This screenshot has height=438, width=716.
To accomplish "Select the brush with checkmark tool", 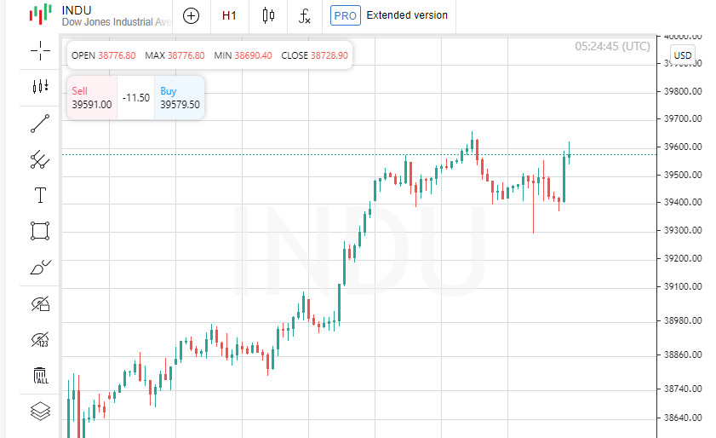I will pos(40,268).
